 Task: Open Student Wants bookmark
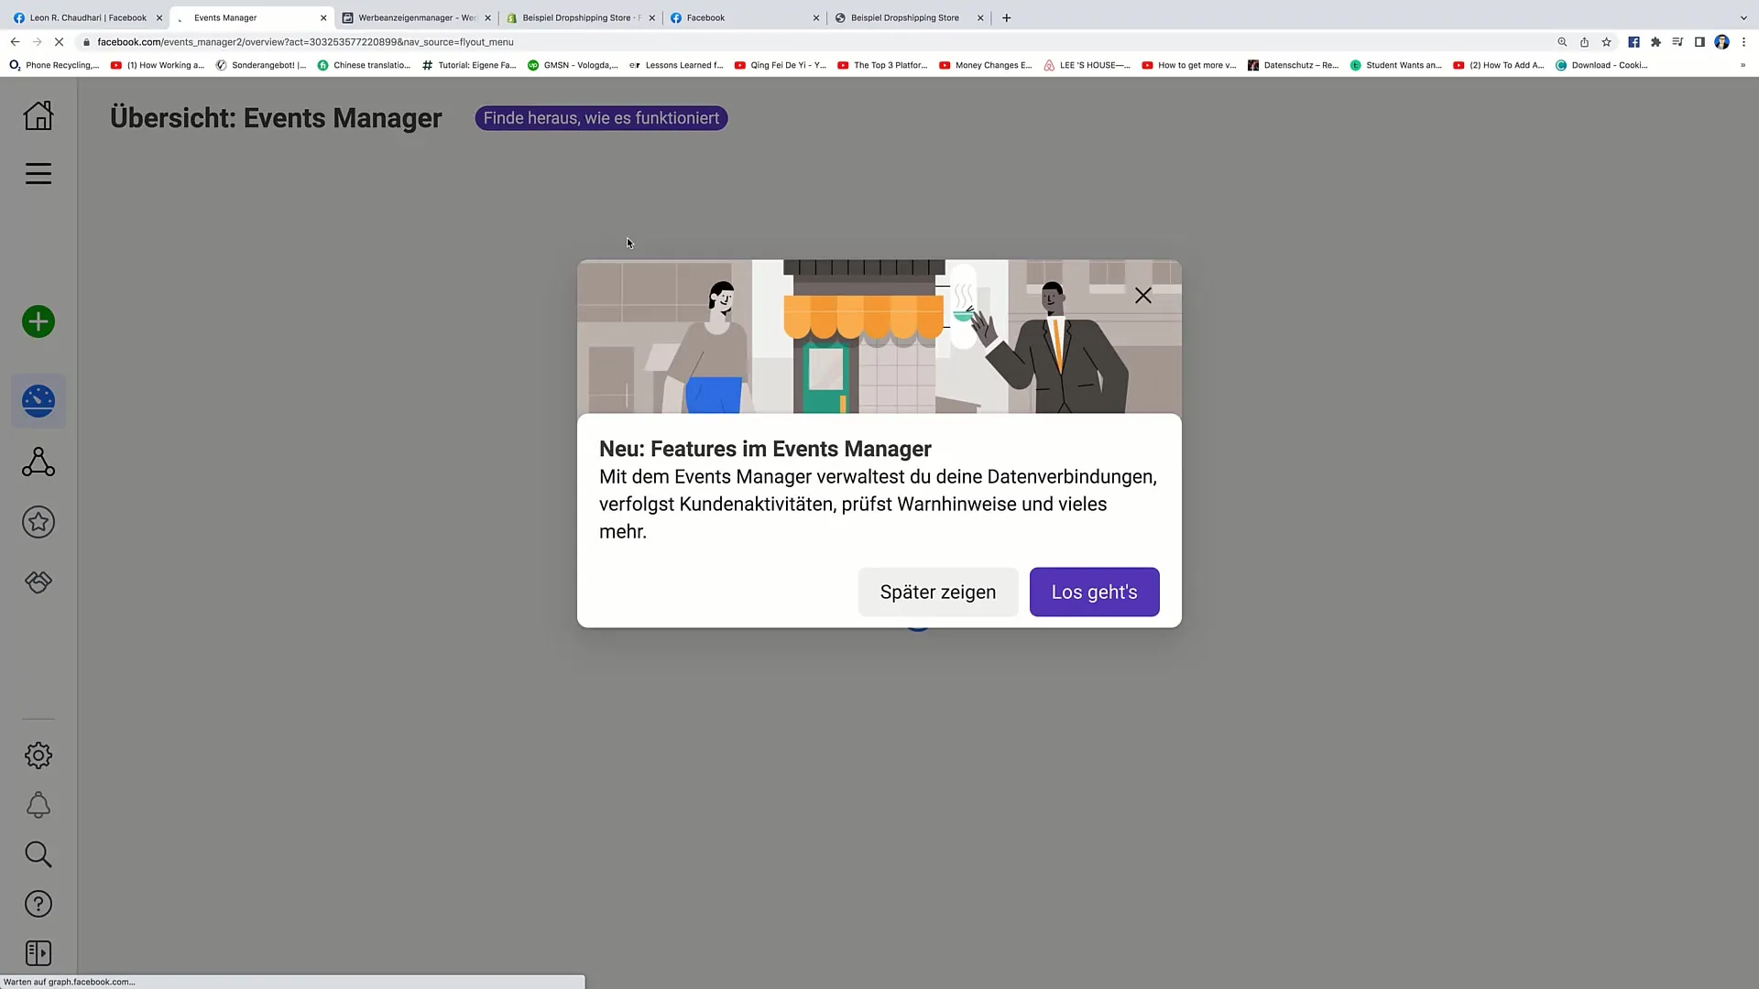(1396, 65)
